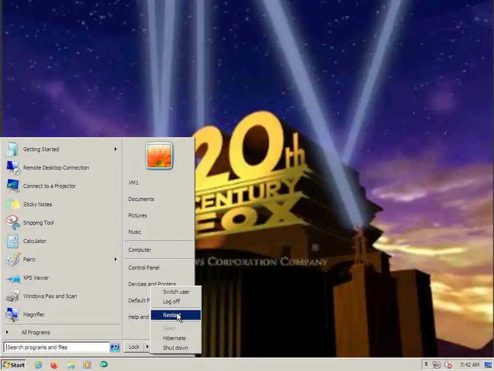Click the XPS Viewer label

pyautogui.click(x=36, y=278)
